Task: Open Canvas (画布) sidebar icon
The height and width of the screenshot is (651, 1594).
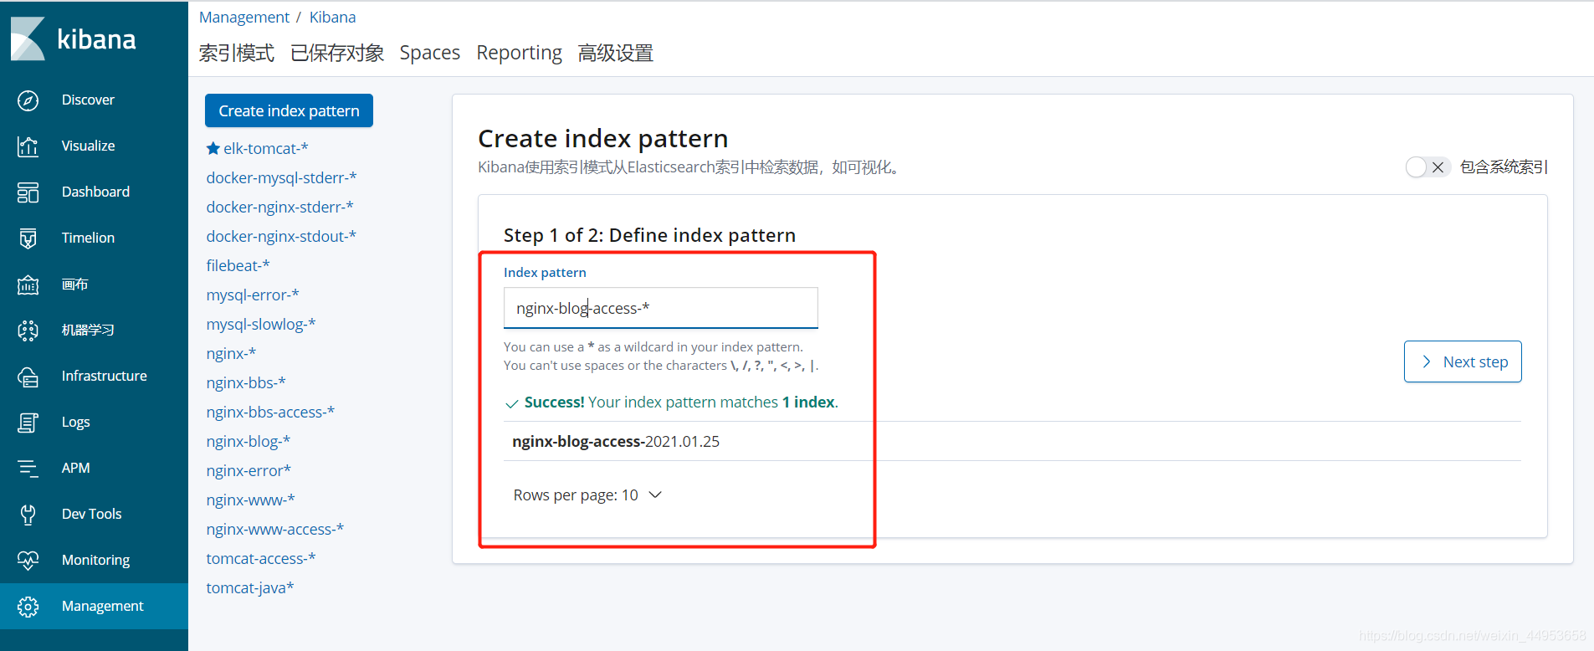Action: [28, 284]
